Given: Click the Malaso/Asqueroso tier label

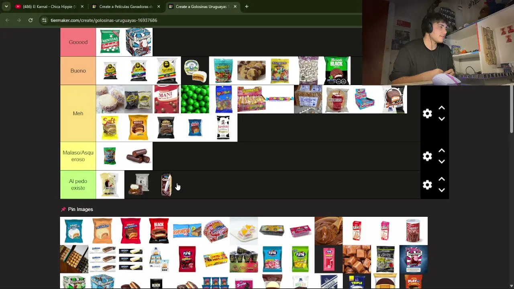Looking at the screenshot, I should [x=78, y=156].
